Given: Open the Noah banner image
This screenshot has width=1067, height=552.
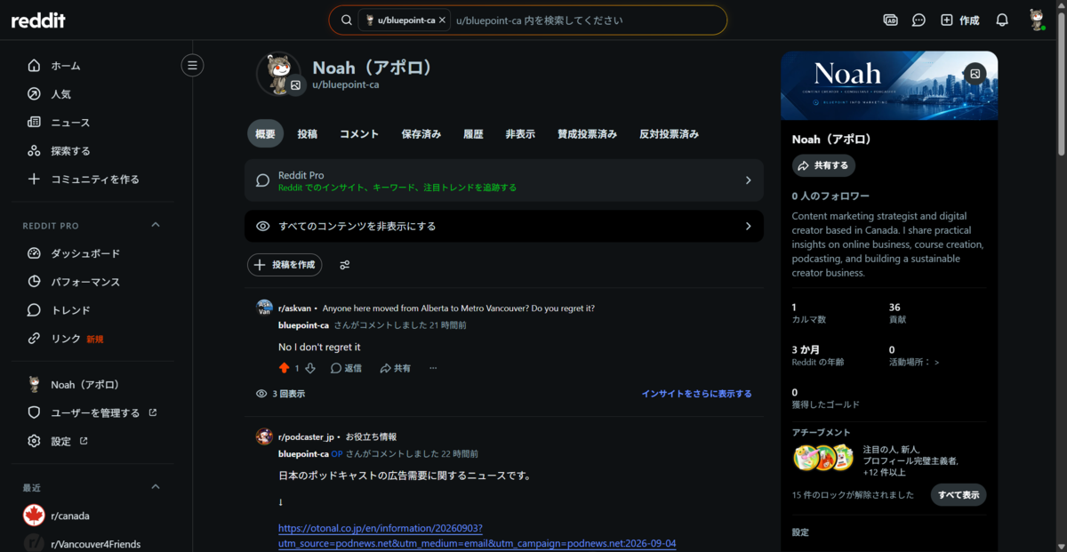Looking at the screenshot, I should click(889, 85).
